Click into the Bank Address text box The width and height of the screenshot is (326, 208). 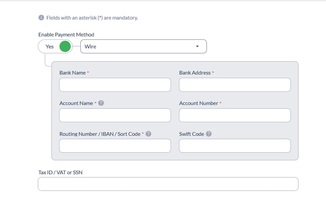[x=235, y=85]
